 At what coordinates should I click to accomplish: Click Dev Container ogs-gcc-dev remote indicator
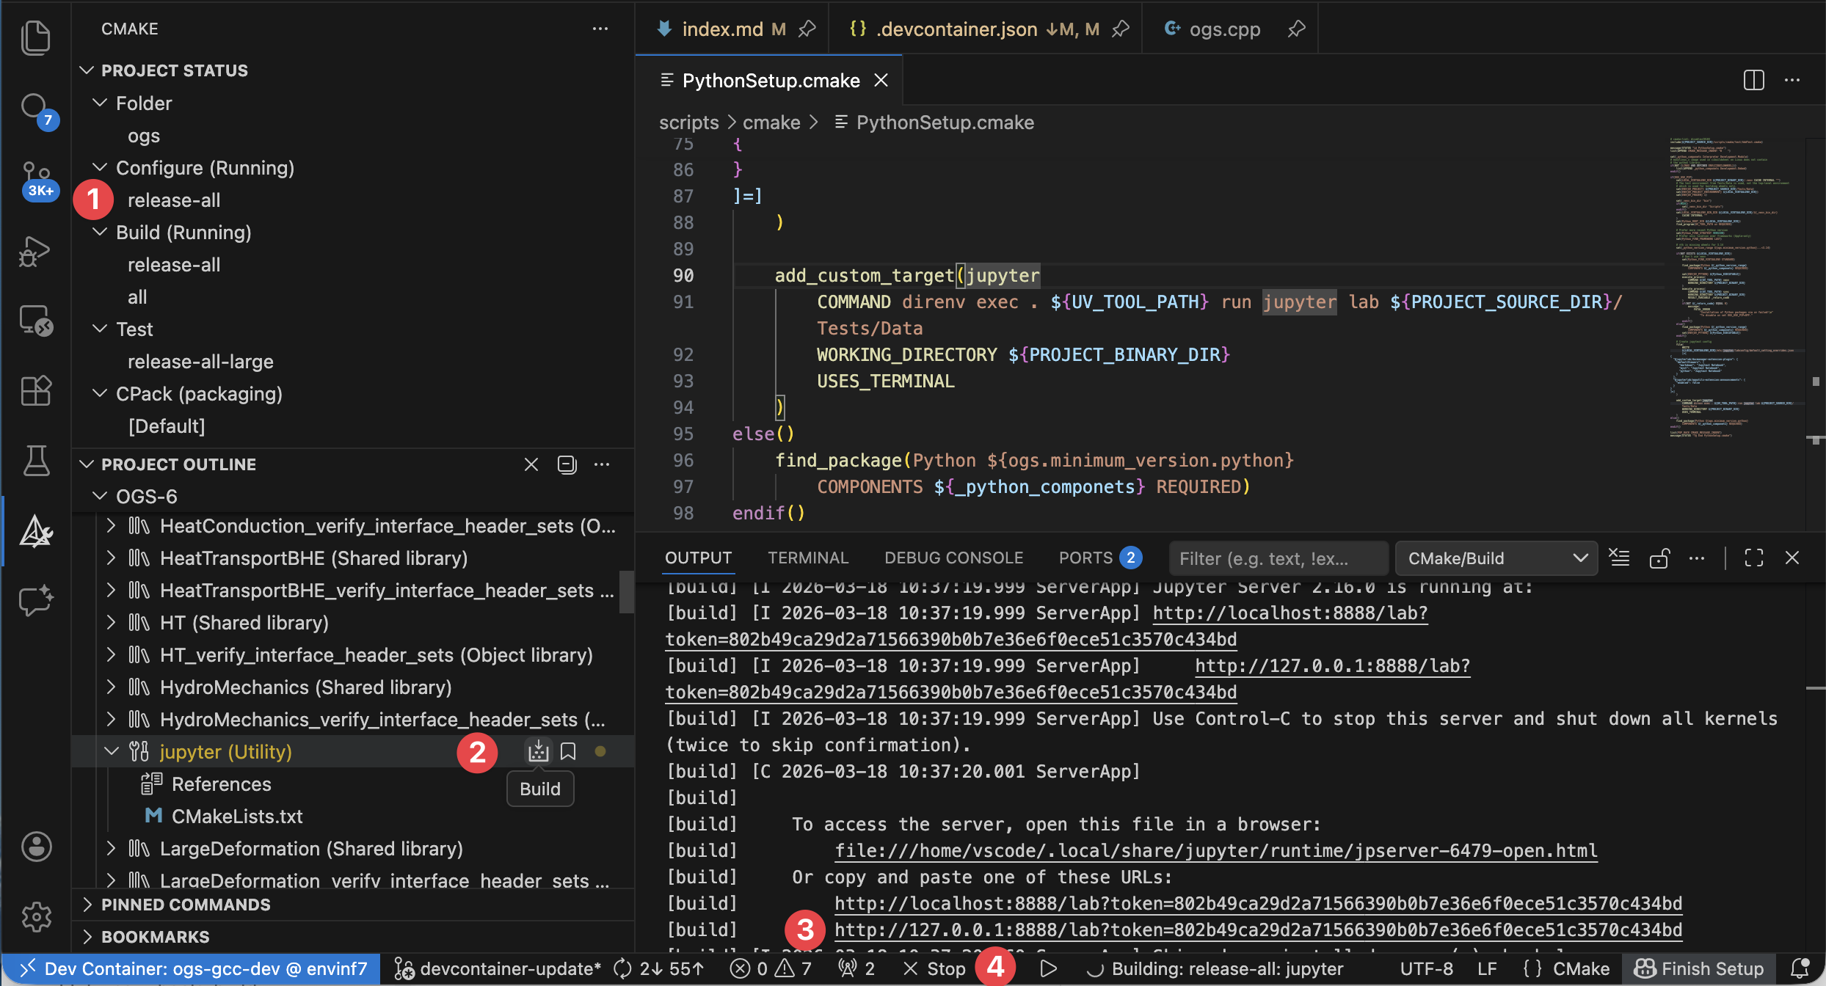(x=192, y=968)
